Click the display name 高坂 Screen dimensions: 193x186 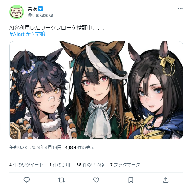[32, 9]
